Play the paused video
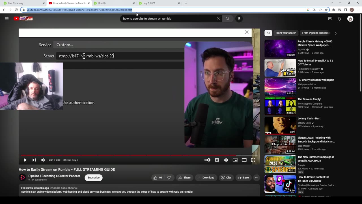Image resolution: width=362 pixels, height=204 pixels. (25, 160)
